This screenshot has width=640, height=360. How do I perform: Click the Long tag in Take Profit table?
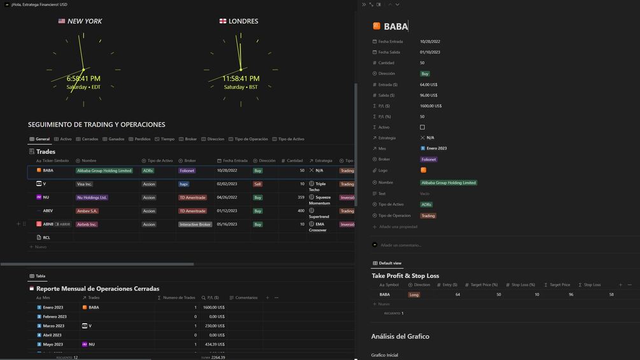(414, 294)
